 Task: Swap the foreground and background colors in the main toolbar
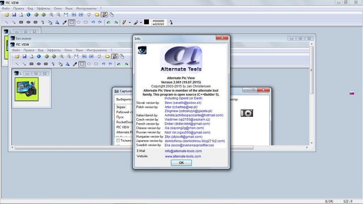pos(171,22)
